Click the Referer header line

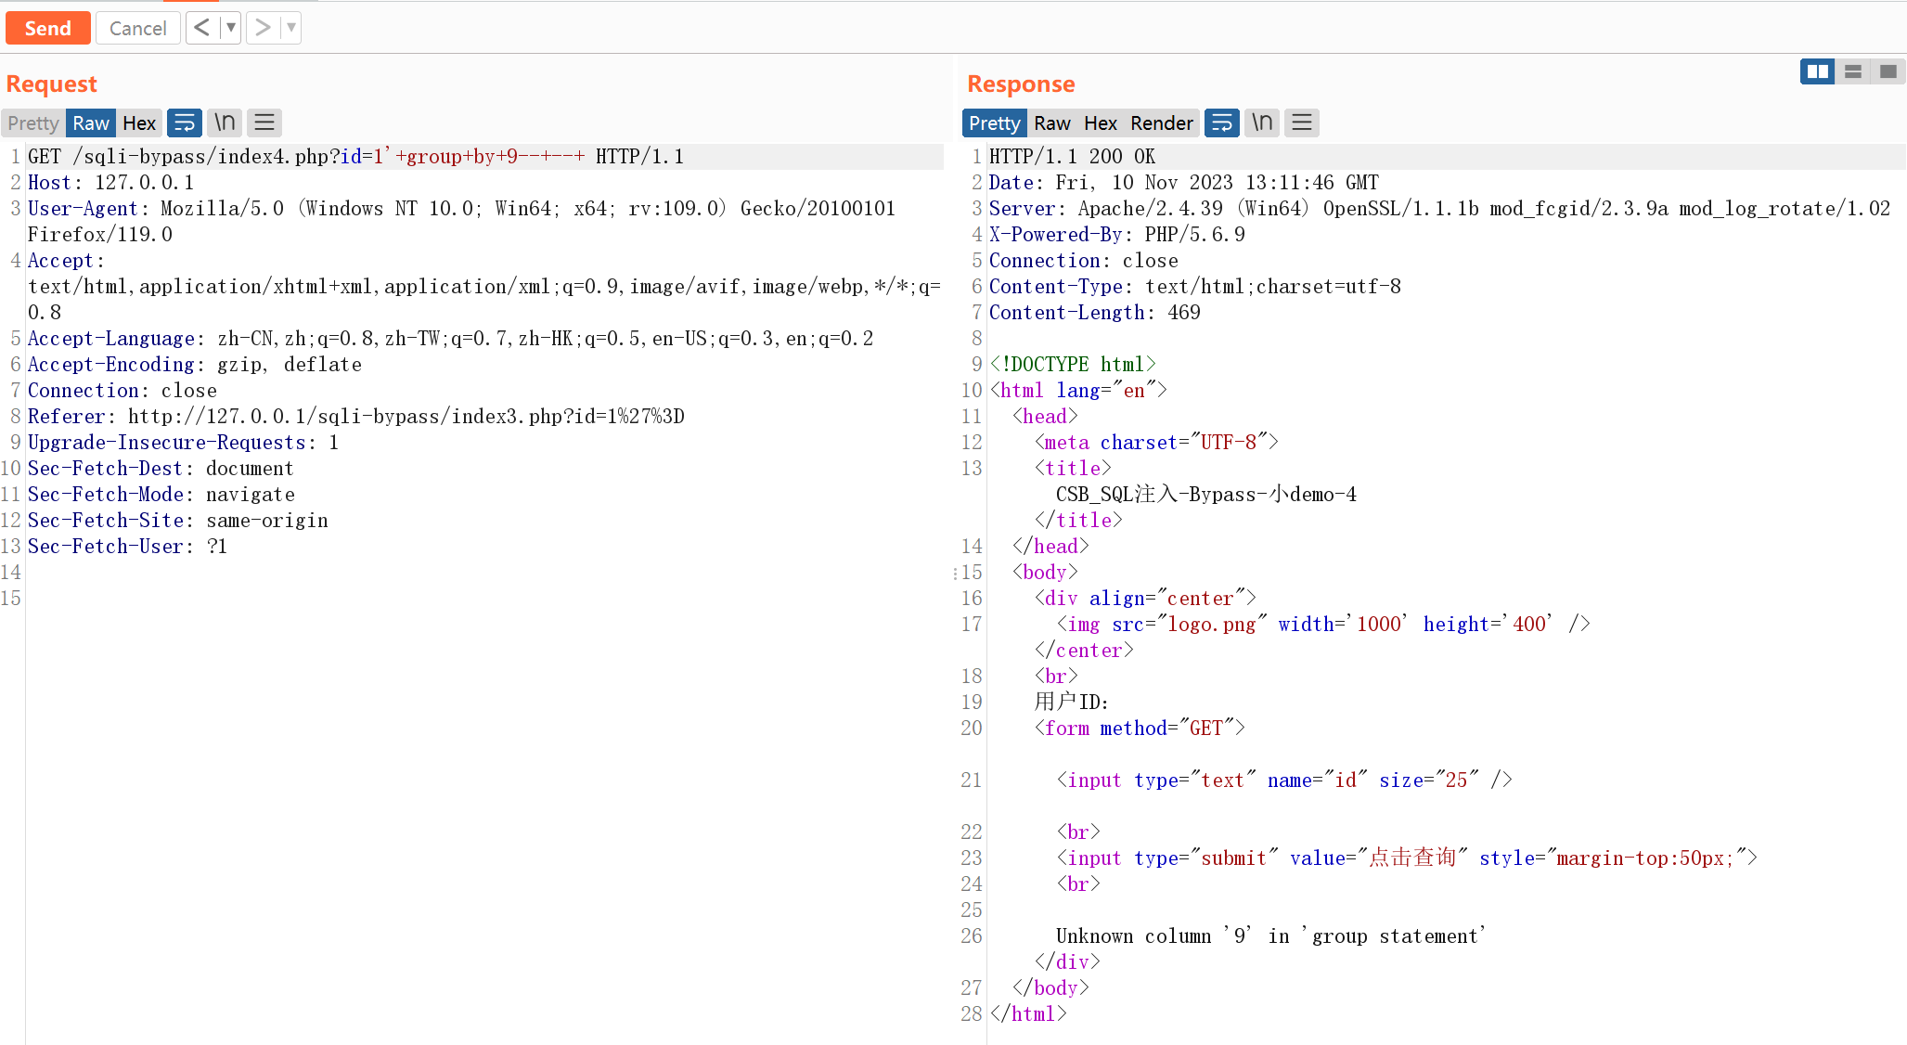point(355,416)
